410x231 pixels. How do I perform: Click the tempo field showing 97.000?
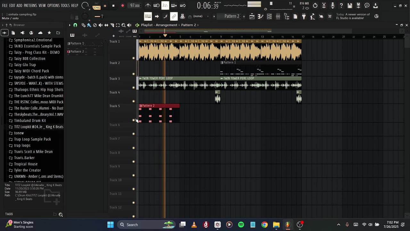pyautogui.click(x=135, y=6)
